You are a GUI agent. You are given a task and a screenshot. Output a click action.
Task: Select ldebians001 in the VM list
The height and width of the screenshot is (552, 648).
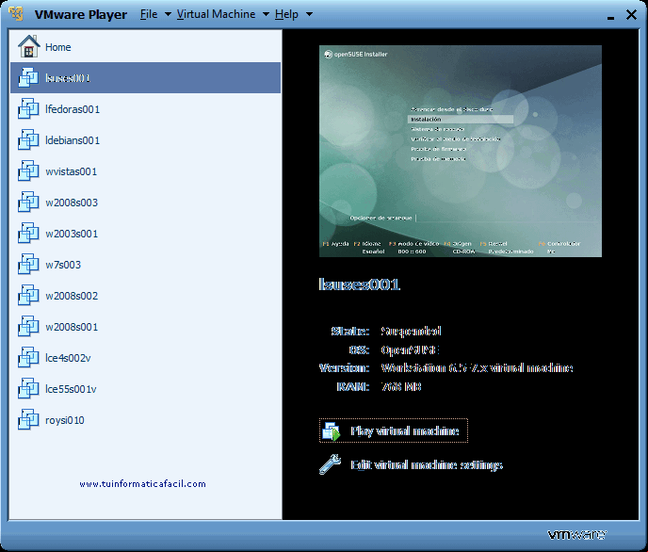(x=145, y=140)
